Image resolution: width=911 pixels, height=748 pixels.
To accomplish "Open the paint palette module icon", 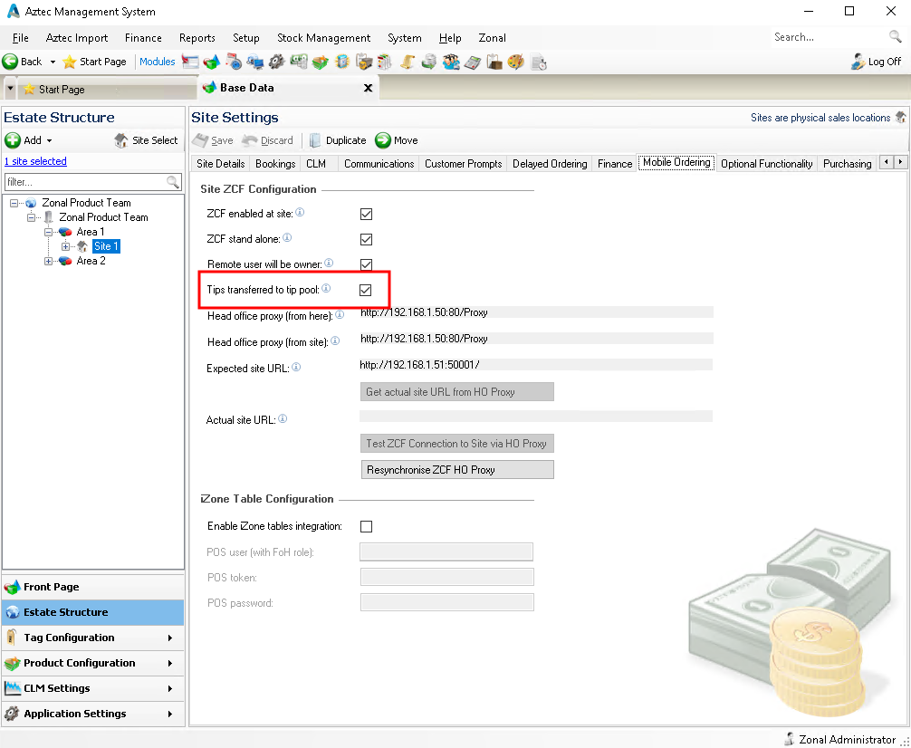I will point(516,62).
